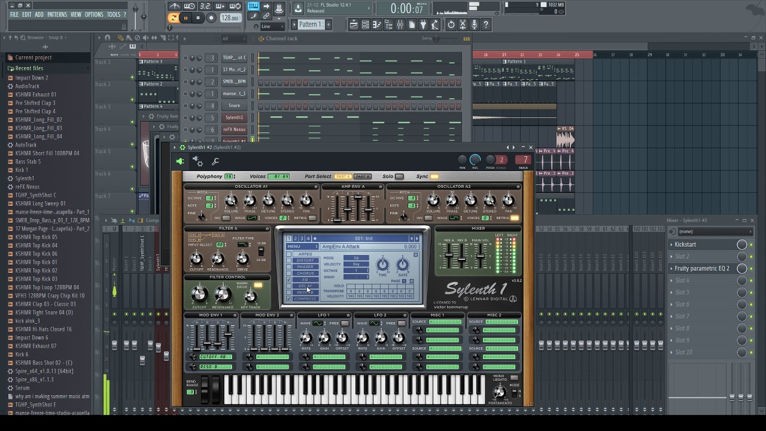Screen dimensions: 766x431
Task: Open the OPTIONS menu
Action: pos(94,14)
